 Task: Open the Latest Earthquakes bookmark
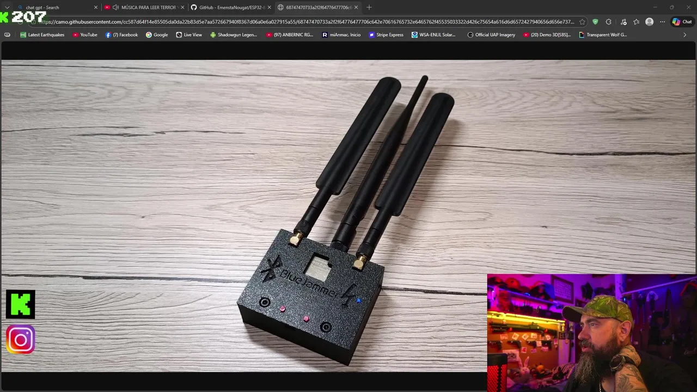42,35
